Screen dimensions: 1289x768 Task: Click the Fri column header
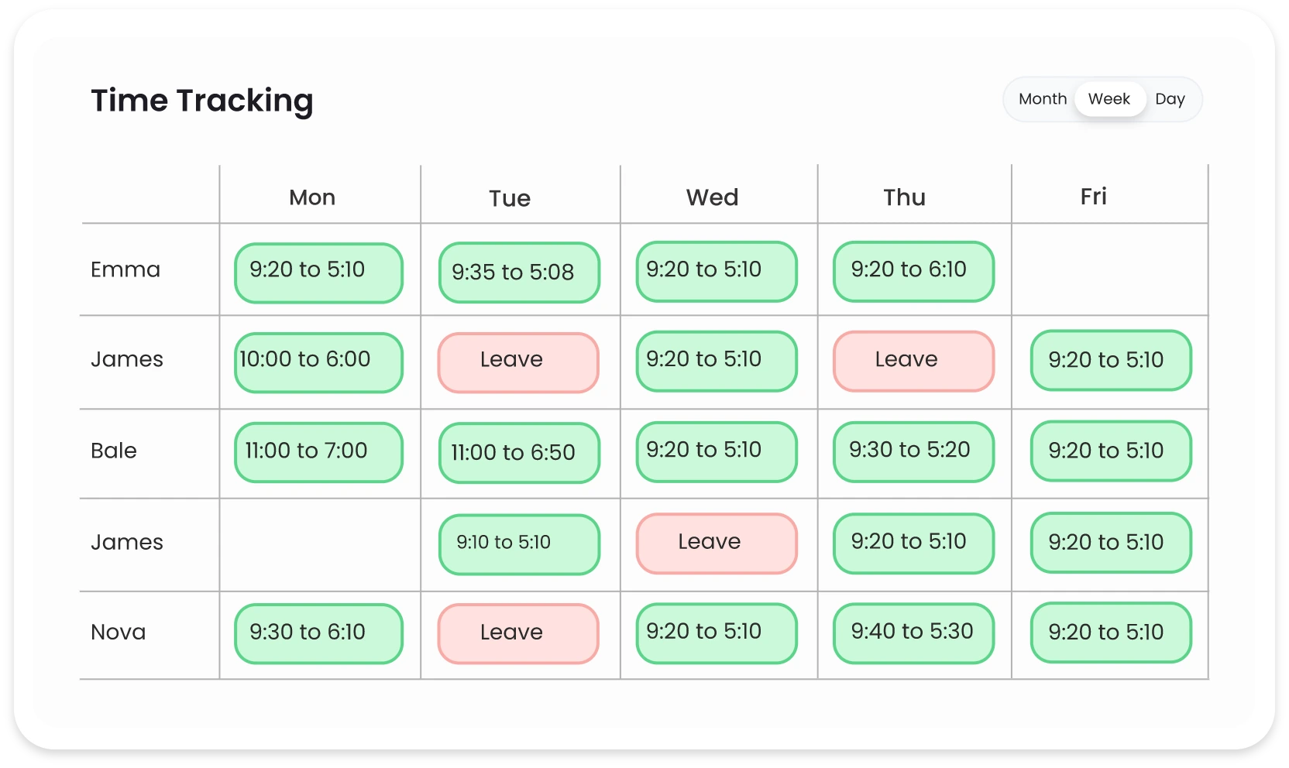click(1093, 197)
